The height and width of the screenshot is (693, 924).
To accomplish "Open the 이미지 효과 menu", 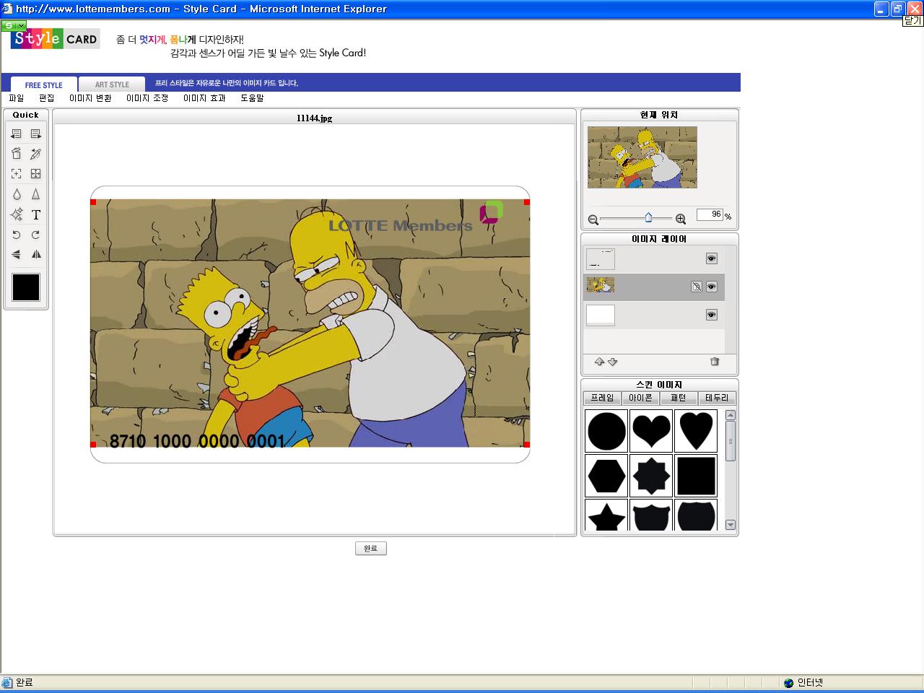I will [204, 98].
